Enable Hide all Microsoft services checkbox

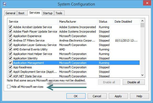tap(9, 87)
